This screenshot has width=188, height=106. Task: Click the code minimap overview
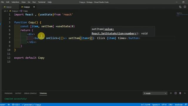pyautogui.click(x=182, y=14)
